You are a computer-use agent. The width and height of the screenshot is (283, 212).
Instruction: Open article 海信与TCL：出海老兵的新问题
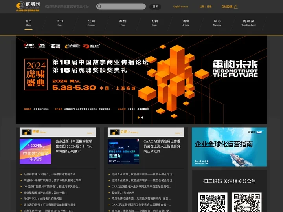coord(42,199)
